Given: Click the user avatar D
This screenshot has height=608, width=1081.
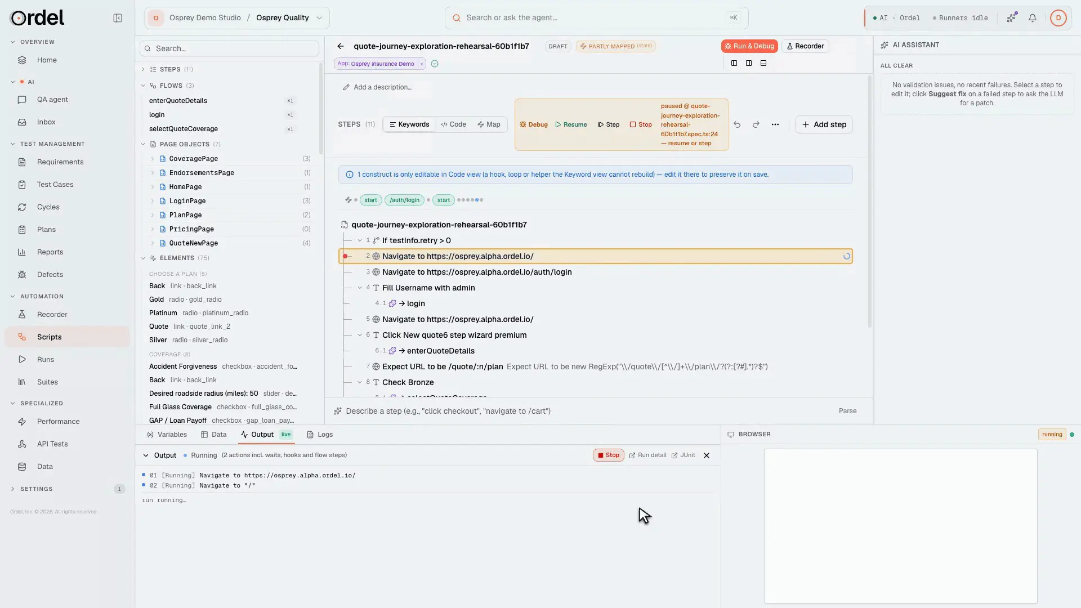Looking at the screenshot, I should point(1058,18).
